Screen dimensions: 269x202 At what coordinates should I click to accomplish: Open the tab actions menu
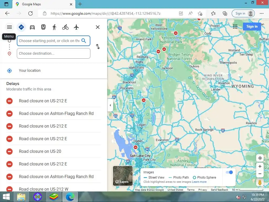coord(6,4)
